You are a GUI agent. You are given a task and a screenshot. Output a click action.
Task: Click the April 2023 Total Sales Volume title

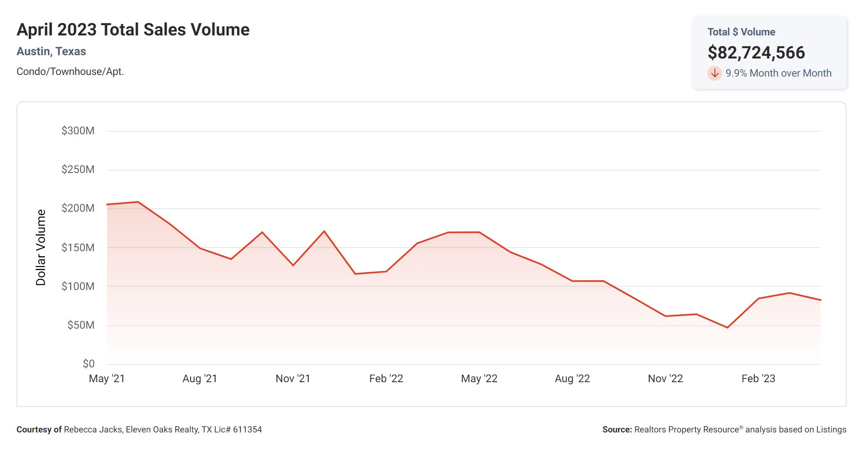[133, 30]
